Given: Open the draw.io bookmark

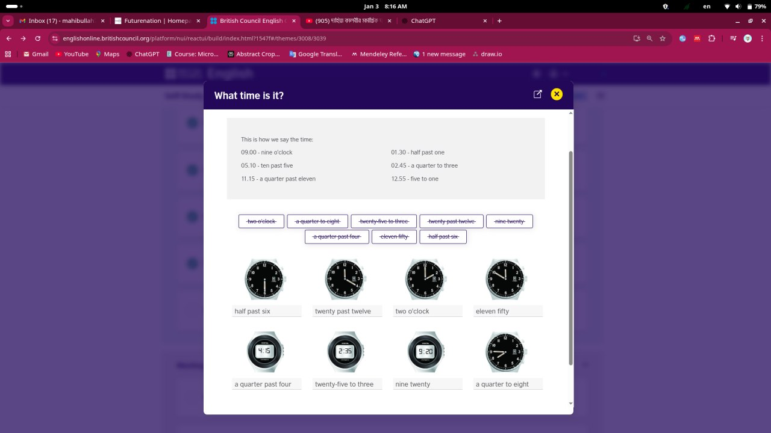Looking at the screenshot, I should tap(487, 54).
